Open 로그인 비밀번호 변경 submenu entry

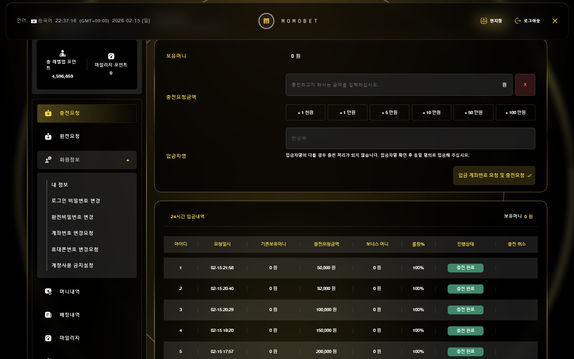[x=76, y=201]
